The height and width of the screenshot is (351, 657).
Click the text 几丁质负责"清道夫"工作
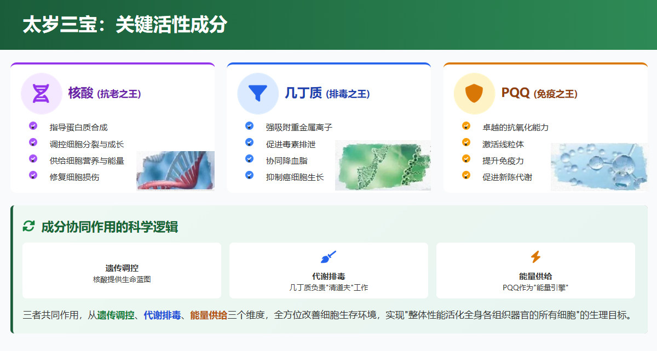[x=328, y=287]
